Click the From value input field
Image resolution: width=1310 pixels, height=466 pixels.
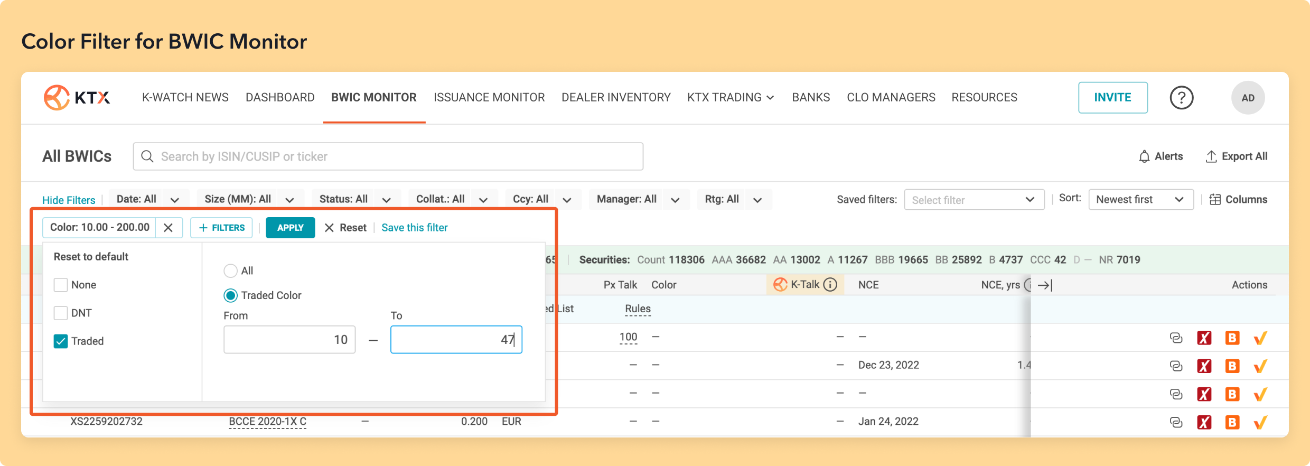click(289, 340)
